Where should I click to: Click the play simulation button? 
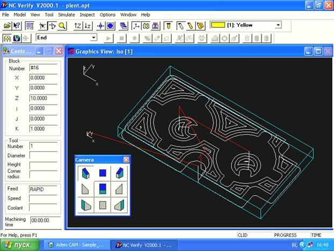108,39
